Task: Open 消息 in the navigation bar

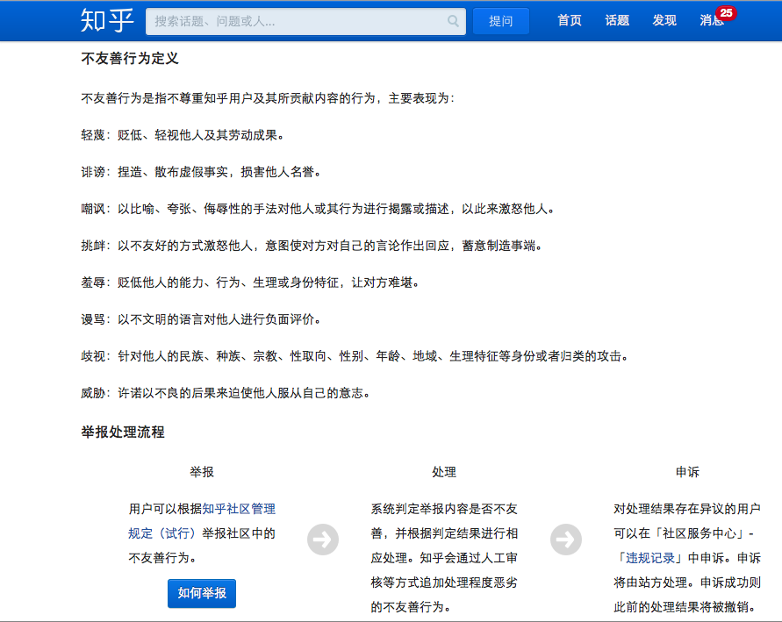Action: (x=711, y=20)
